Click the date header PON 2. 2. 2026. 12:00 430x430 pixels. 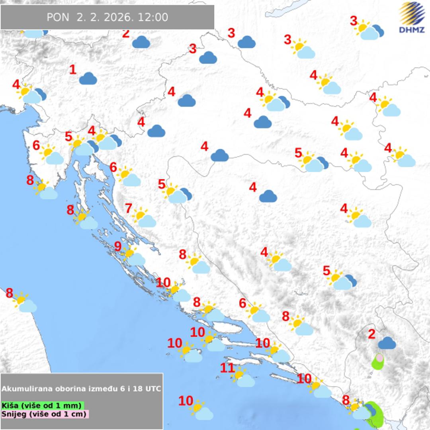tap(107, 17)
